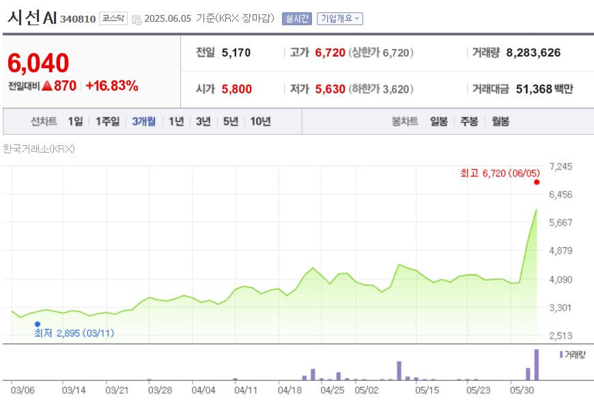Click the tallest volume bar after 05/30
Image resolution: width=594 pixels, height=406 pixels.
tap(537, 365)
